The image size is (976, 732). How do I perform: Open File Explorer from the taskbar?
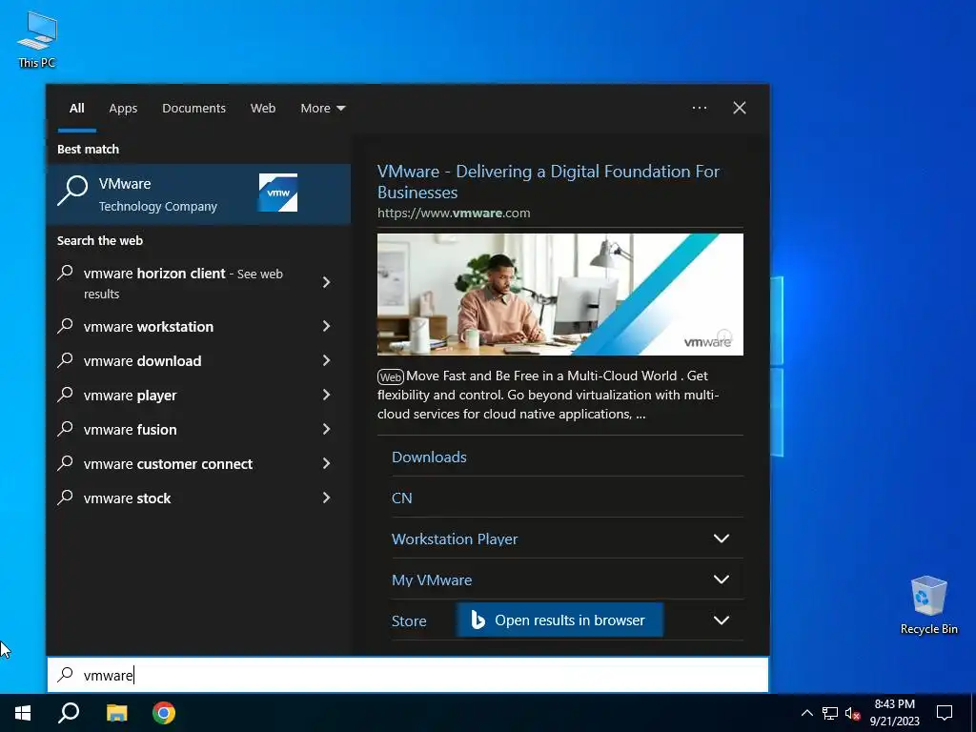coord(116,713)
